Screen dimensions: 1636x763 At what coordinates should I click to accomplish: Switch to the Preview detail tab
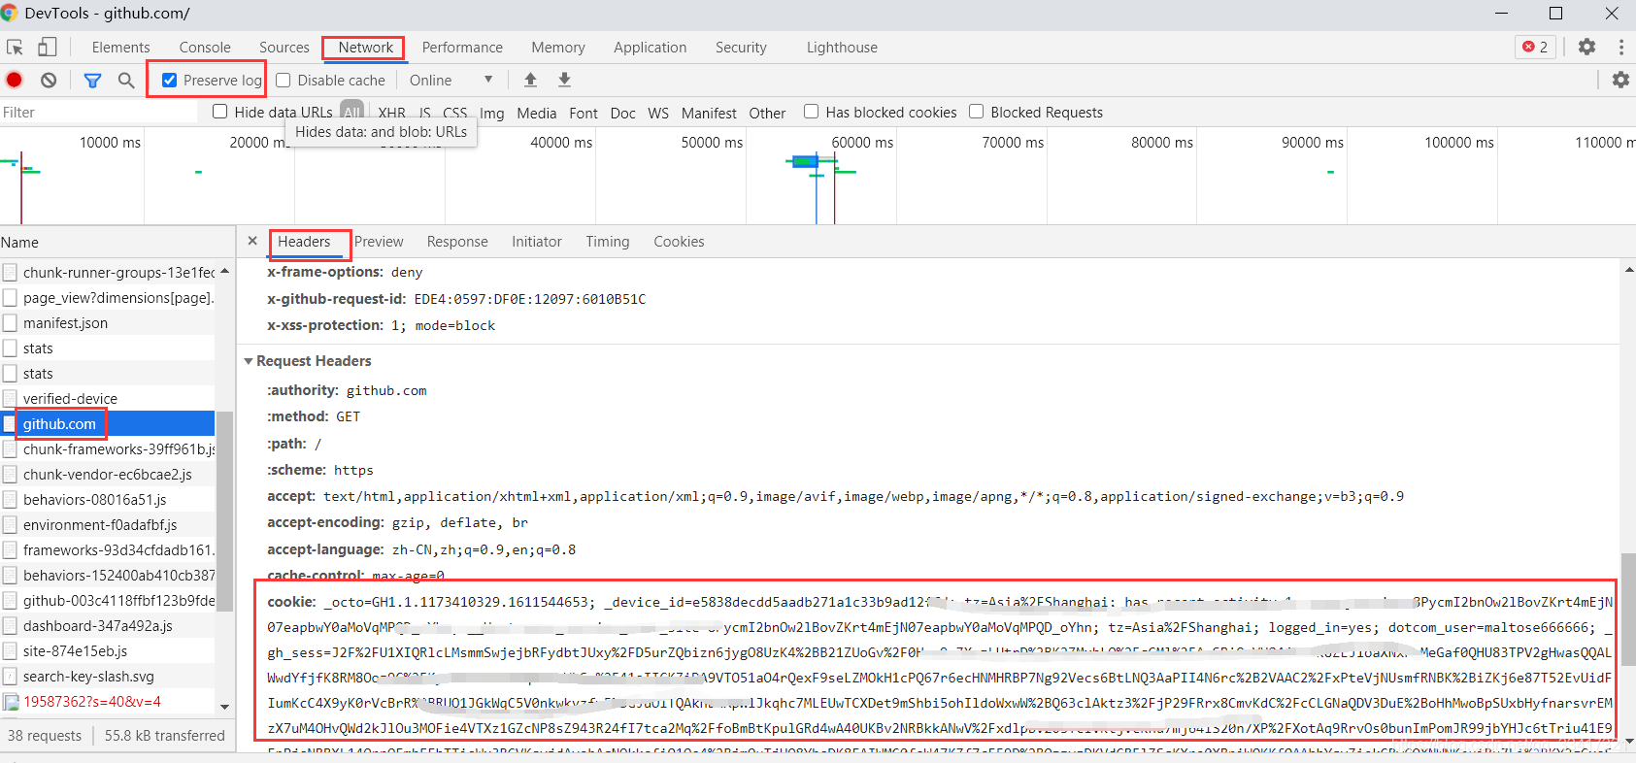[x=379, y=241]
